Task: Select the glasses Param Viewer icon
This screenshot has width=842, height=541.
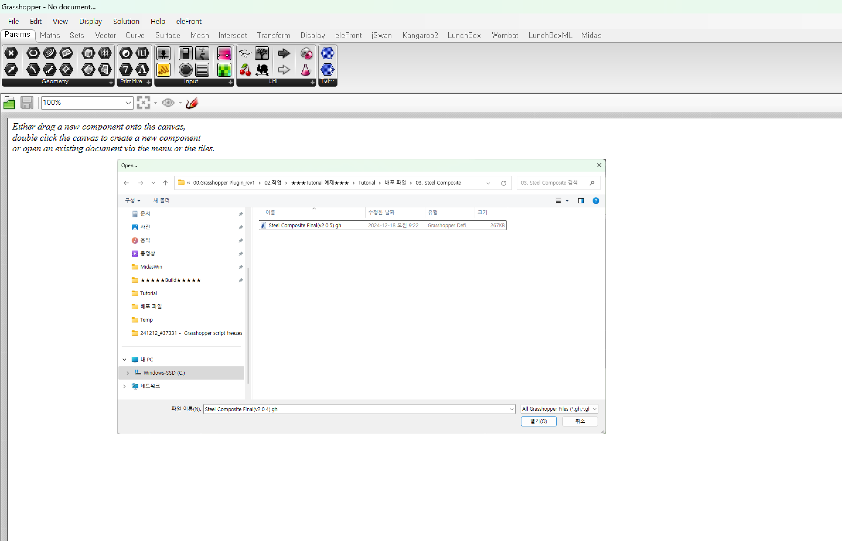Action: tap(245, 53)
